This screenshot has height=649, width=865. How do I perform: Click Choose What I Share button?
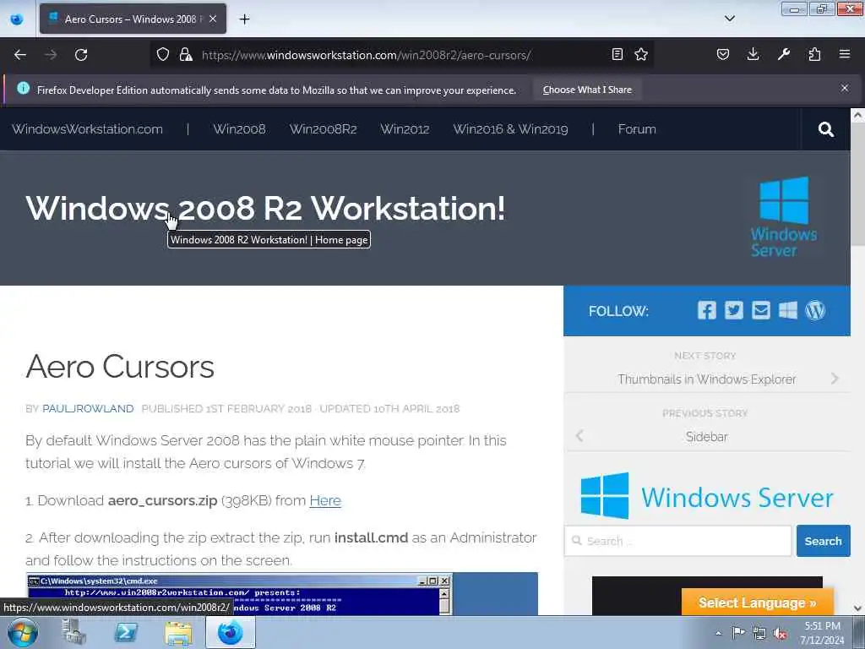point(587,90)
